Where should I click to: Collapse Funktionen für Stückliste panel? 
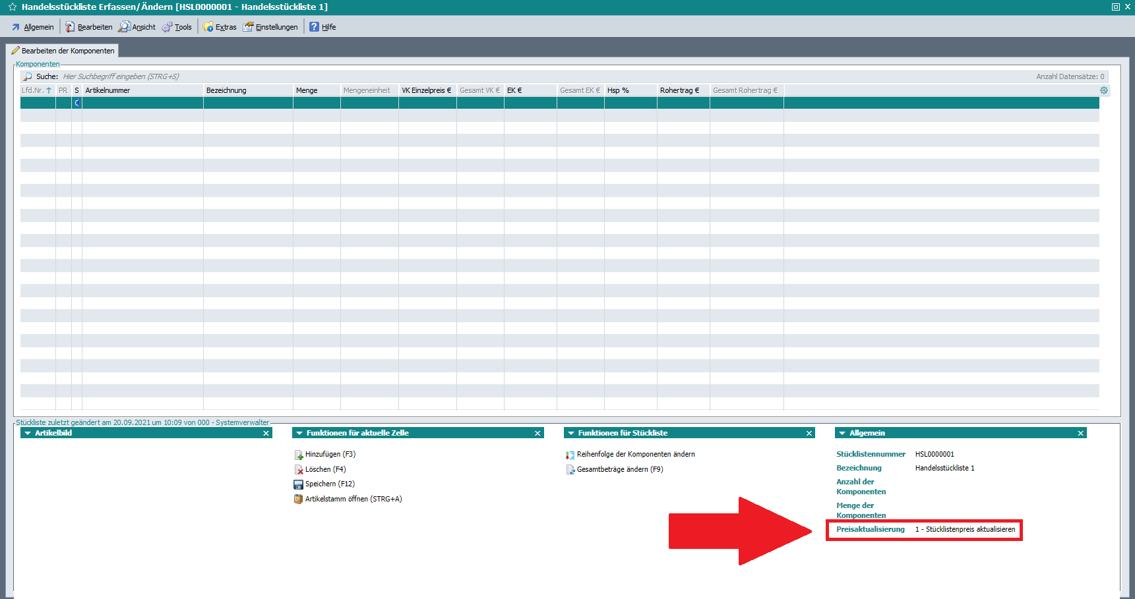571,434
